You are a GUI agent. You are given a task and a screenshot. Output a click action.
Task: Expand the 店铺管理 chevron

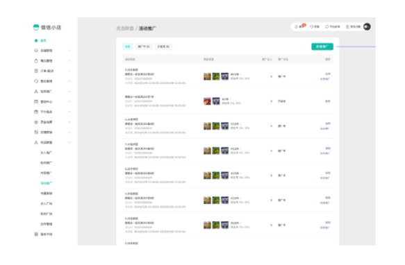69,51
